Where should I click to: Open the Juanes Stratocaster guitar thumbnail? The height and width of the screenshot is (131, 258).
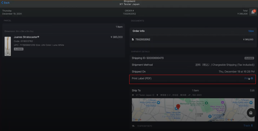pos(8,46)
